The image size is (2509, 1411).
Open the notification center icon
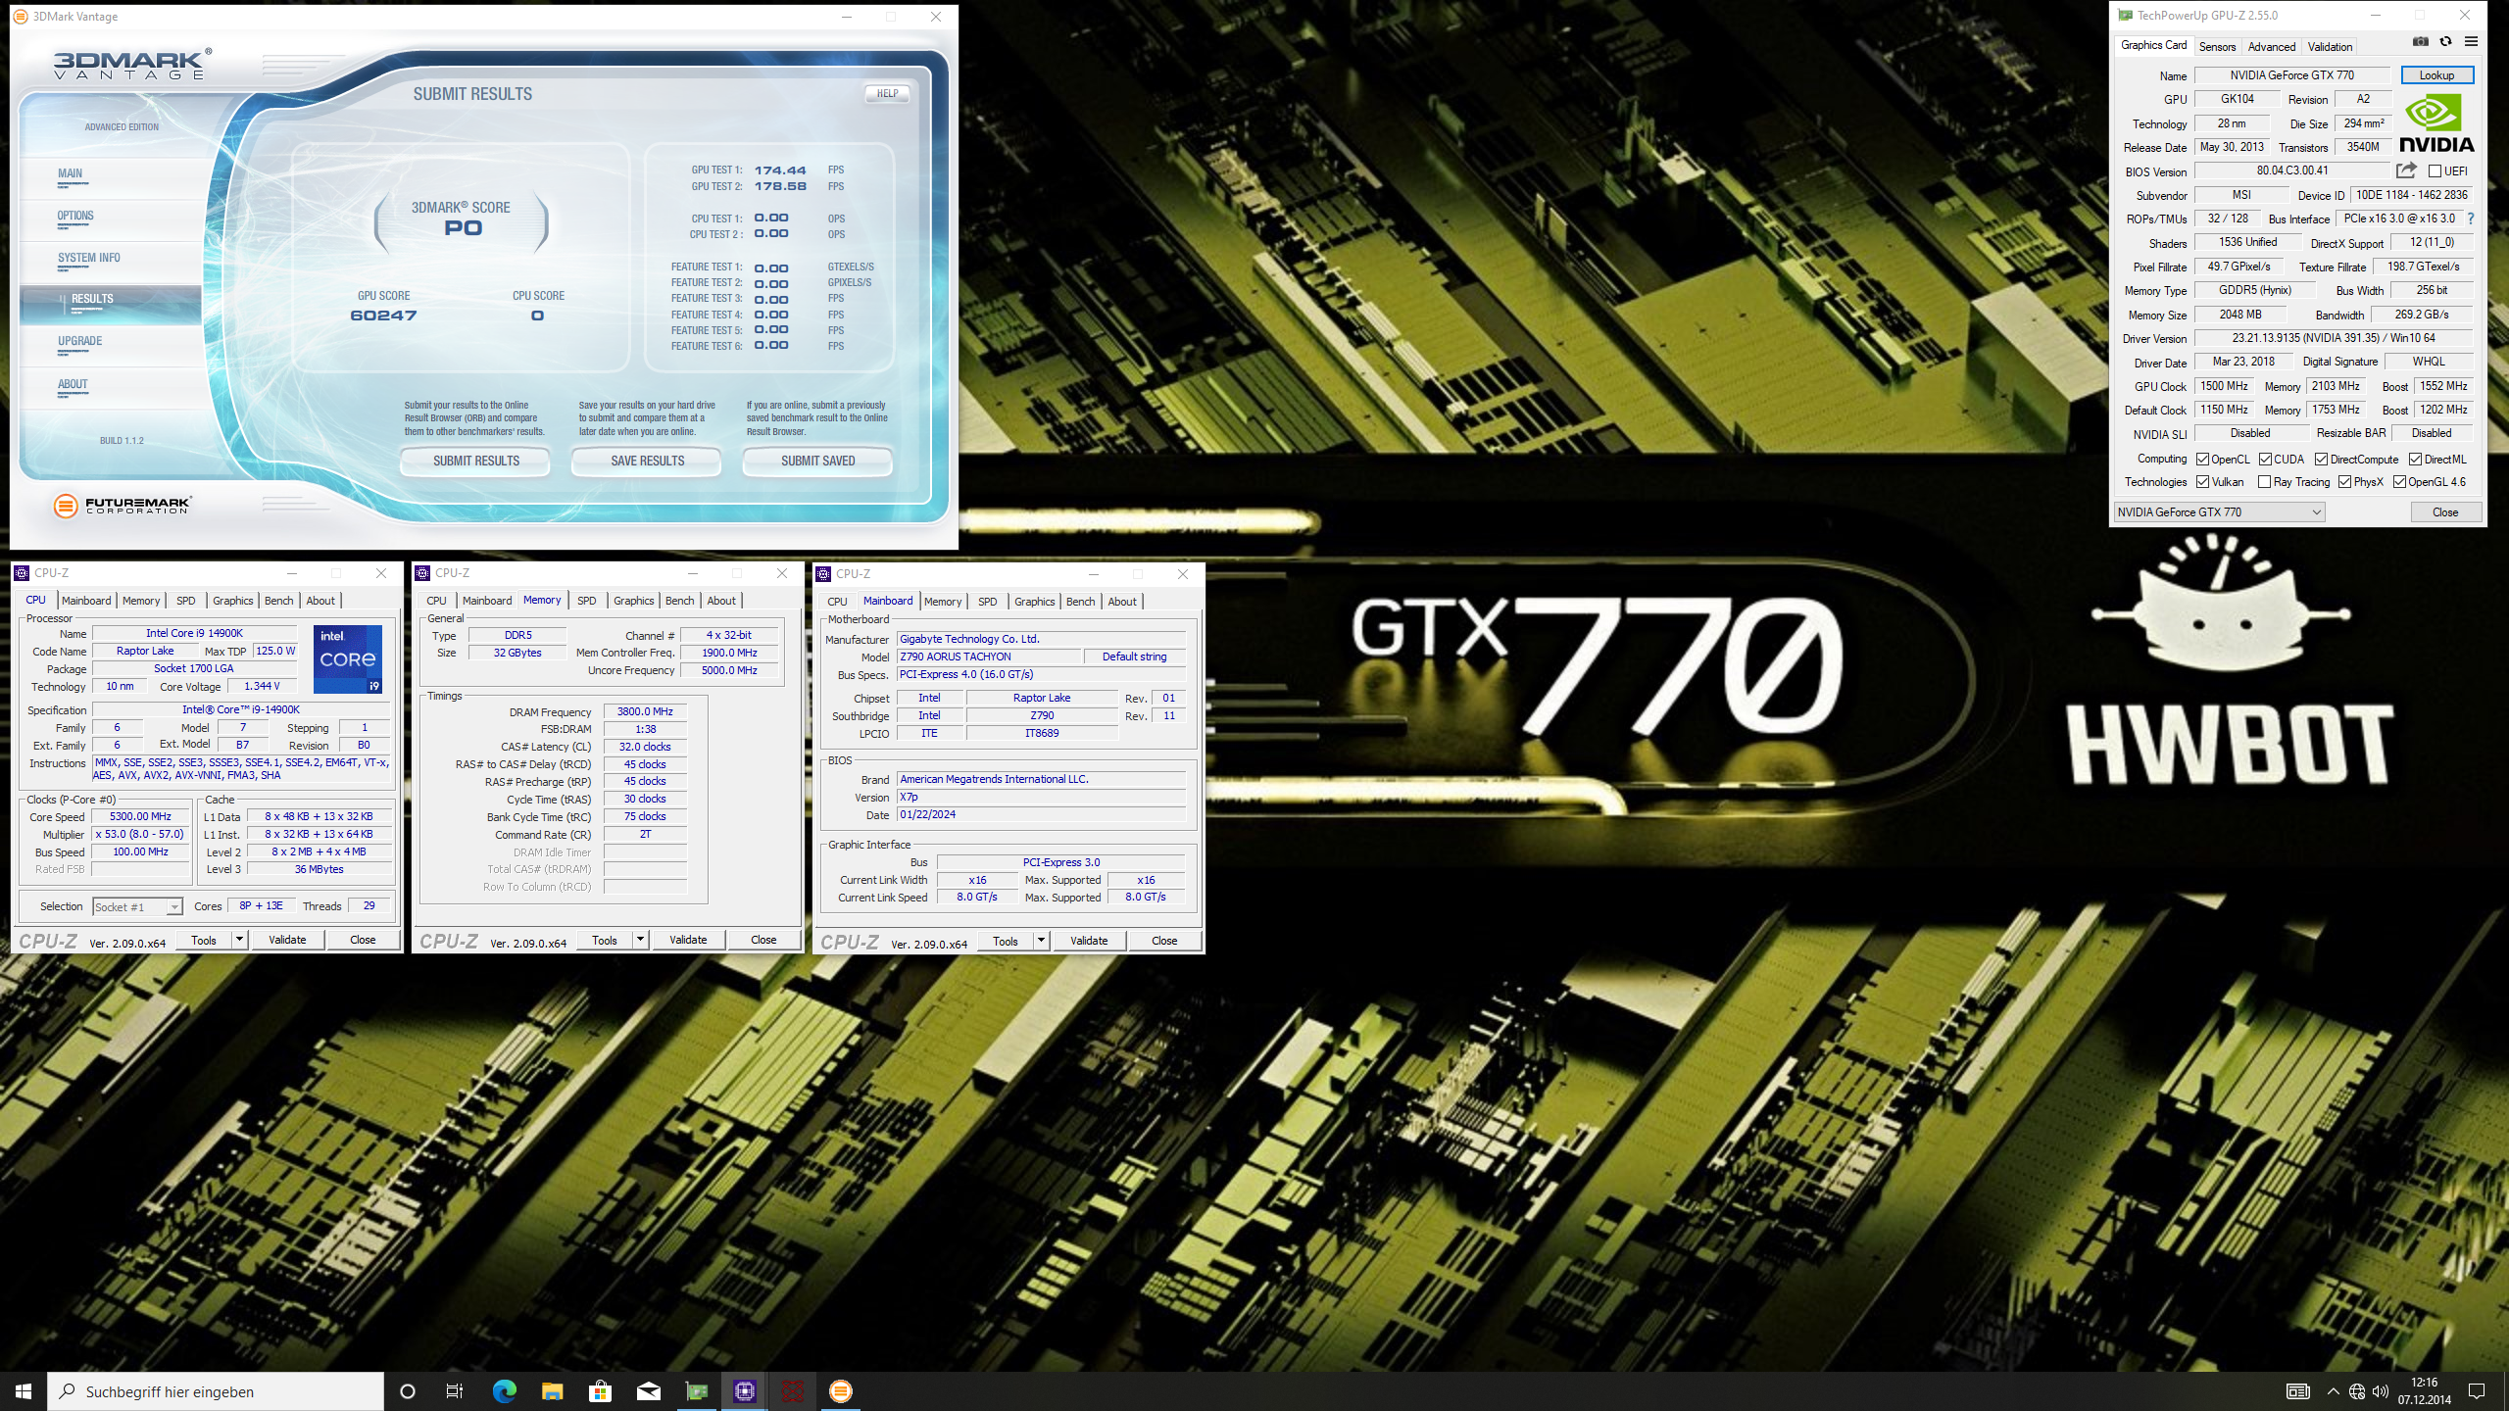coord(2477,1391)
